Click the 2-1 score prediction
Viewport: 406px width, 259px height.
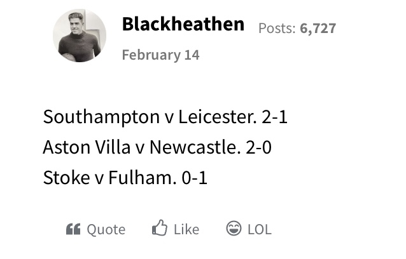pos(274,117)
